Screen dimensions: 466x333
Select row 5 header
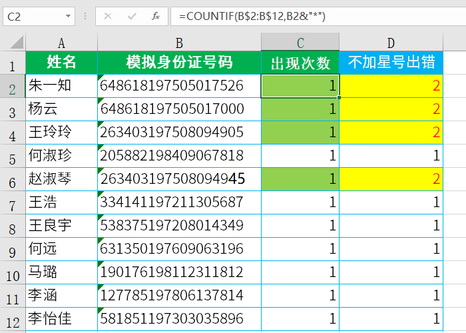(13, 156)
